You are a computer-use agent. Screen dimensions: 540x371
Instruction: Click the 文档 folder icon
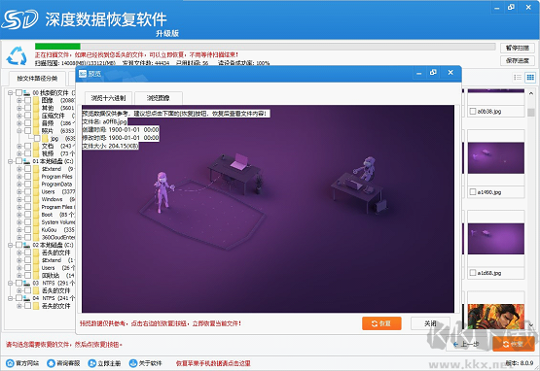tap(36, 146)
